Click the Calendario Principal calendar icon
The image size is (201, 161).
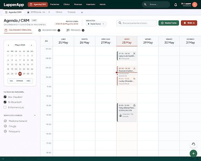6,30
